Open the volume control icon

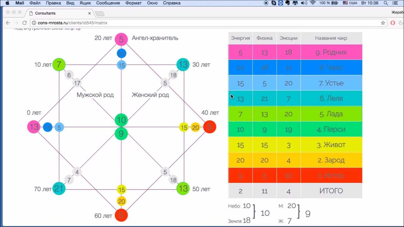304,3
